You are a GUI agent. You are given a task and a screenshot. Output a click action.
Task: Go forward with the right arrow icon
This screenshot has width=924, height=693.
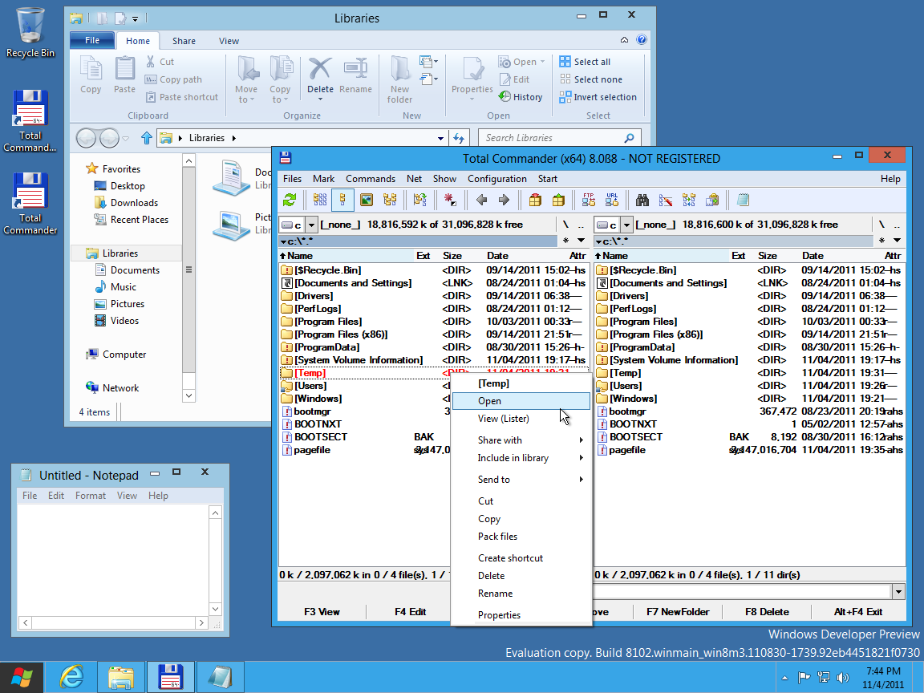coord(504,201)
